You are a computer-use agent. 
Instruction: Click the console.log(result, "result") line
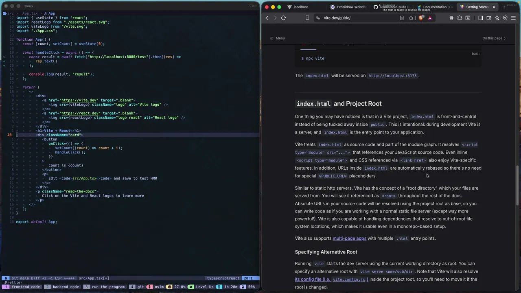pos(61,74)
